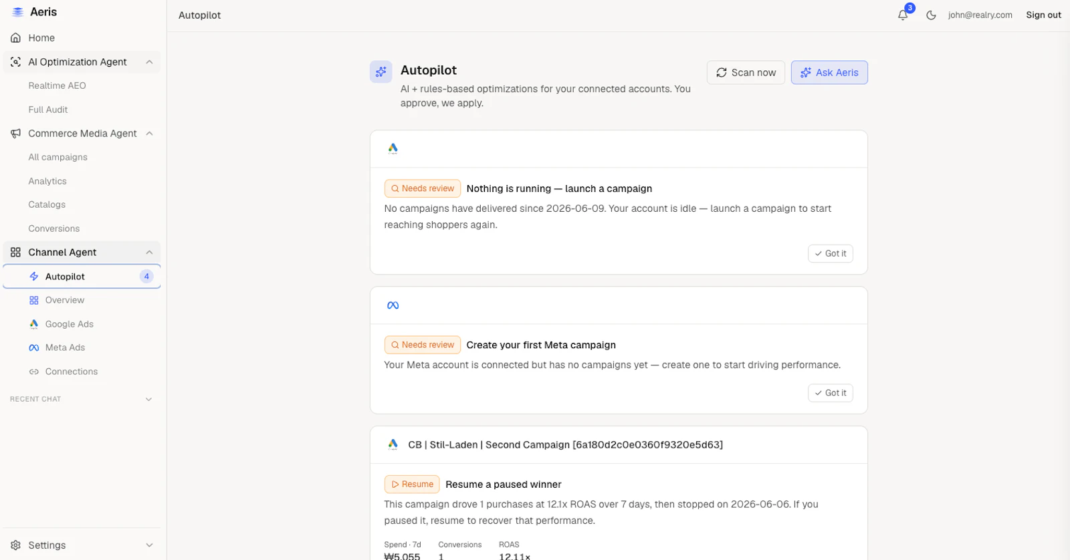Dismiss the Meta campaign card with Got it
This screenshot has height=560, width=1070.
(x=831, y=393)
